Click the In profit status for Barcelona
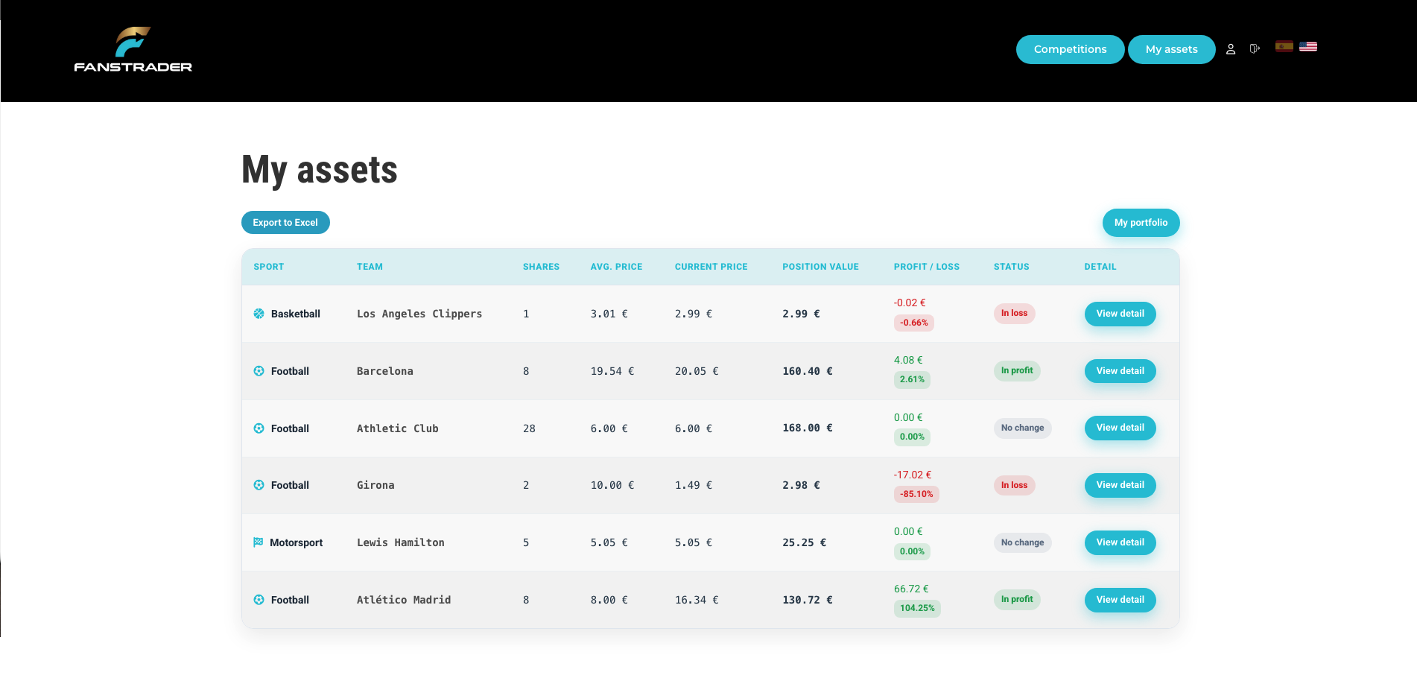This screenshot has width=1417, height=684. coord(1017,370)
